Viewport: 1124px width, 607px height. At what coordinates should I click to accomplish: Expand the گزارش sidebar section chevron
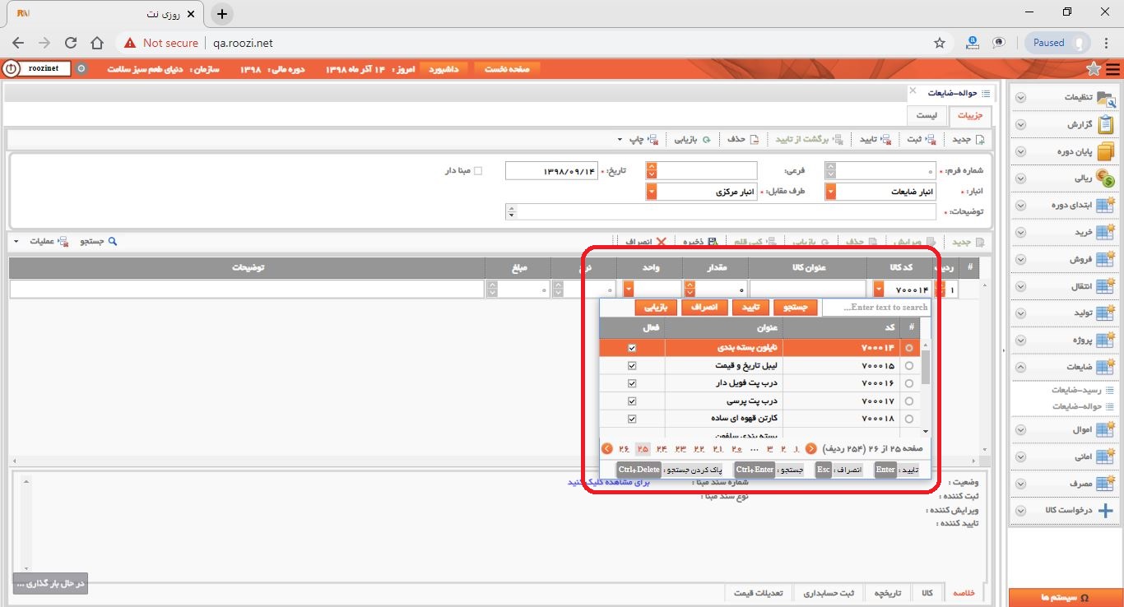coord(1020,125)
